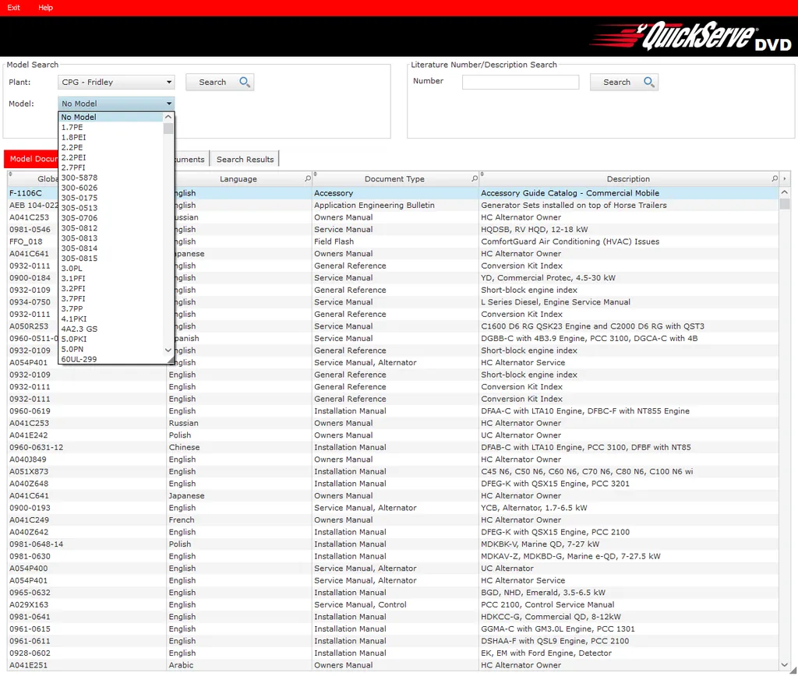The width and height of the screenshot is (798, 676).
Task: Pick model 2.7PFI in the dropdown list
Action: [111, 167]
